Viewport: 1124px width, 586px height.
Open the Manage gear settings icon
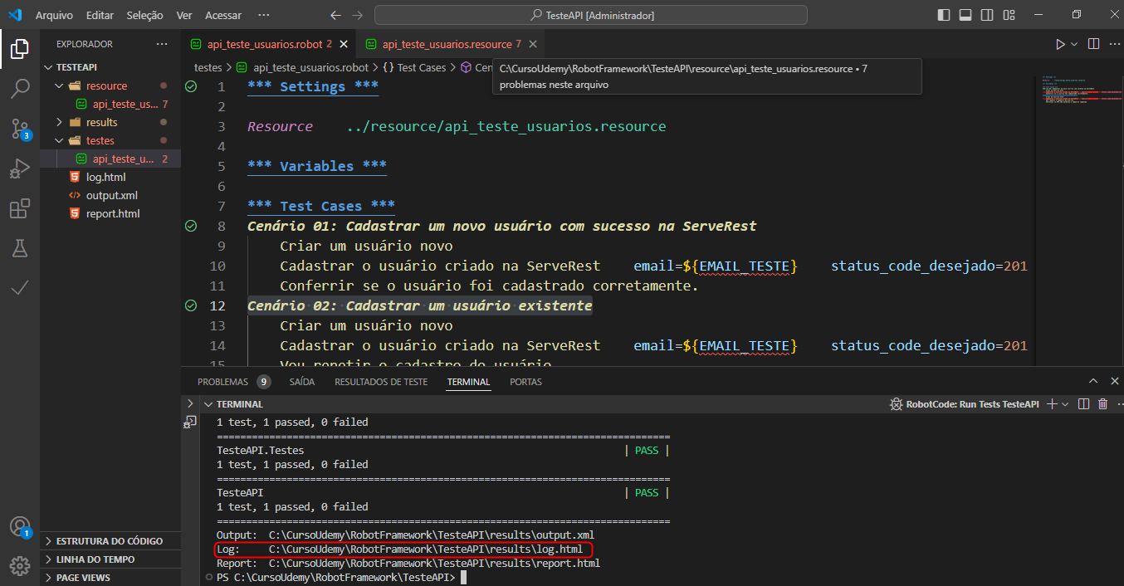point(20,567)
